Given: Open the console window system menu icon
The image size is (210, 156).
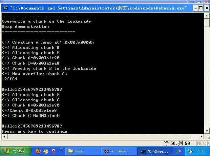Looking at the screenshot, I should pyautogui.click(x=5, y=8).
